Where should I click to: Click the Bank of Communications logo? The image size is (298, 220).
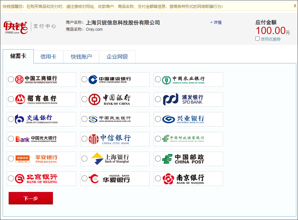36,119
